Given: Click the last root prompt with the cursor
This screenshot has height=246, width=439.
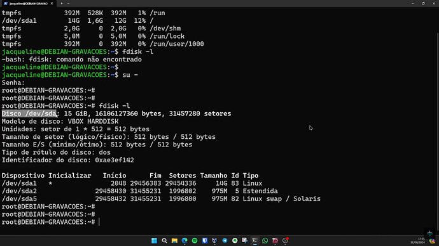Looking at the screenshot, I should 51,222.
